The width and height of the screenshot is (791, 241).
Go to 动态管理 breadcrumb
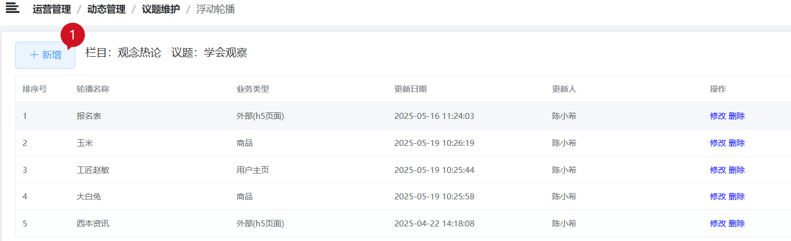tap(106, 9)
